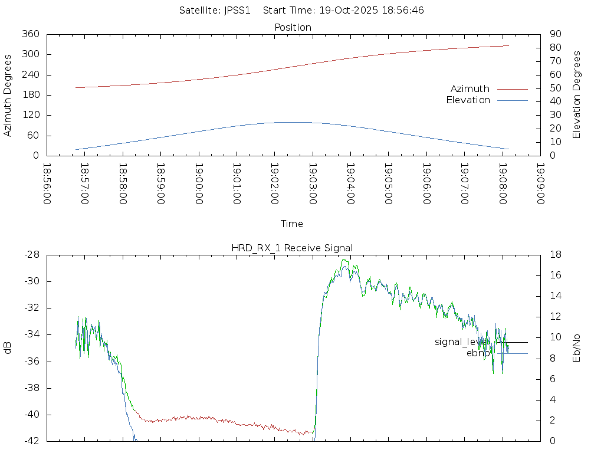Click the Eb/No axis label
604x453 pixels.
[577, 348]
